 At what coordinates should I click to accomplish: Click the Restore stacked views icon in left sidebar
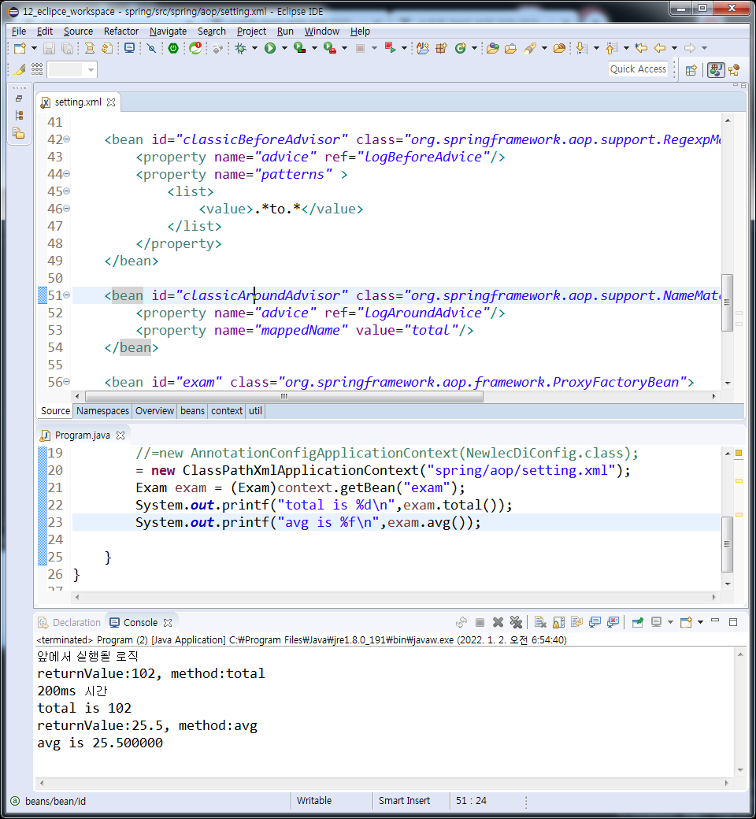pyautogui.click(x=19, y=98)
